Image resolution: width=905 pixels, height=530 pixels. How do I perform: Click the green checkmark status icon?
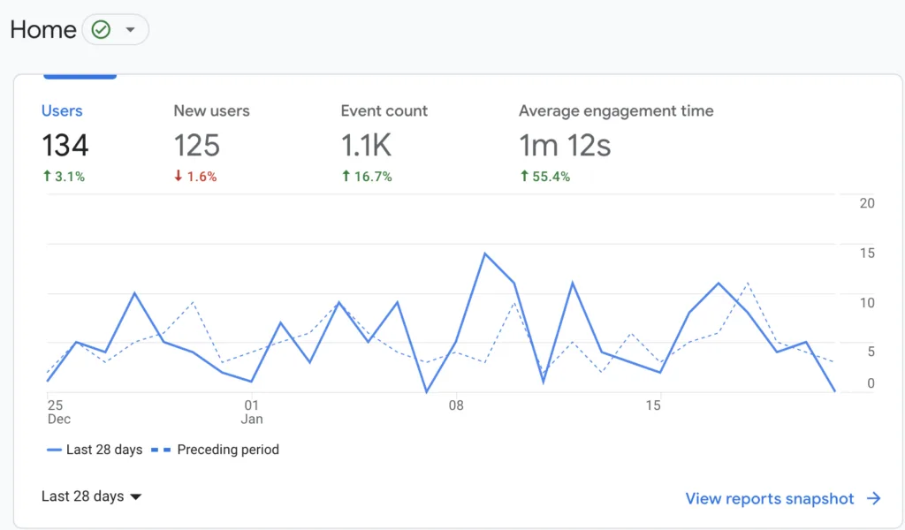point(101,29)
